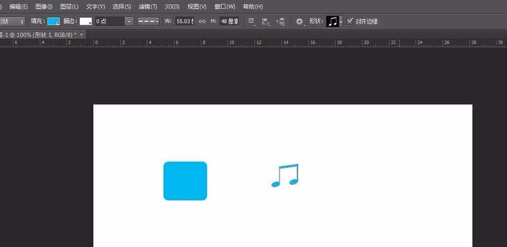The image size is (507, 247).
Task: Open the 滤镜(T) filter menu
Action: pos(148,7)
